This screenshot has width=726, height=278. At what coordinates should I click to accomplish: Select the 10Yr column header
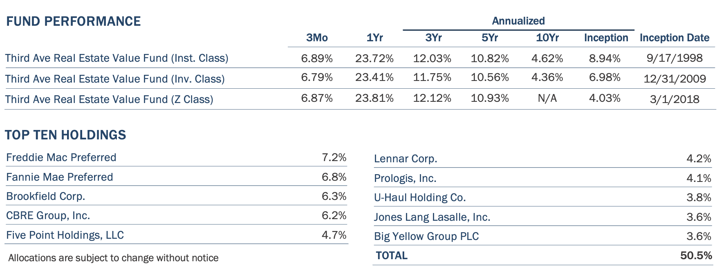pos(547,38)
